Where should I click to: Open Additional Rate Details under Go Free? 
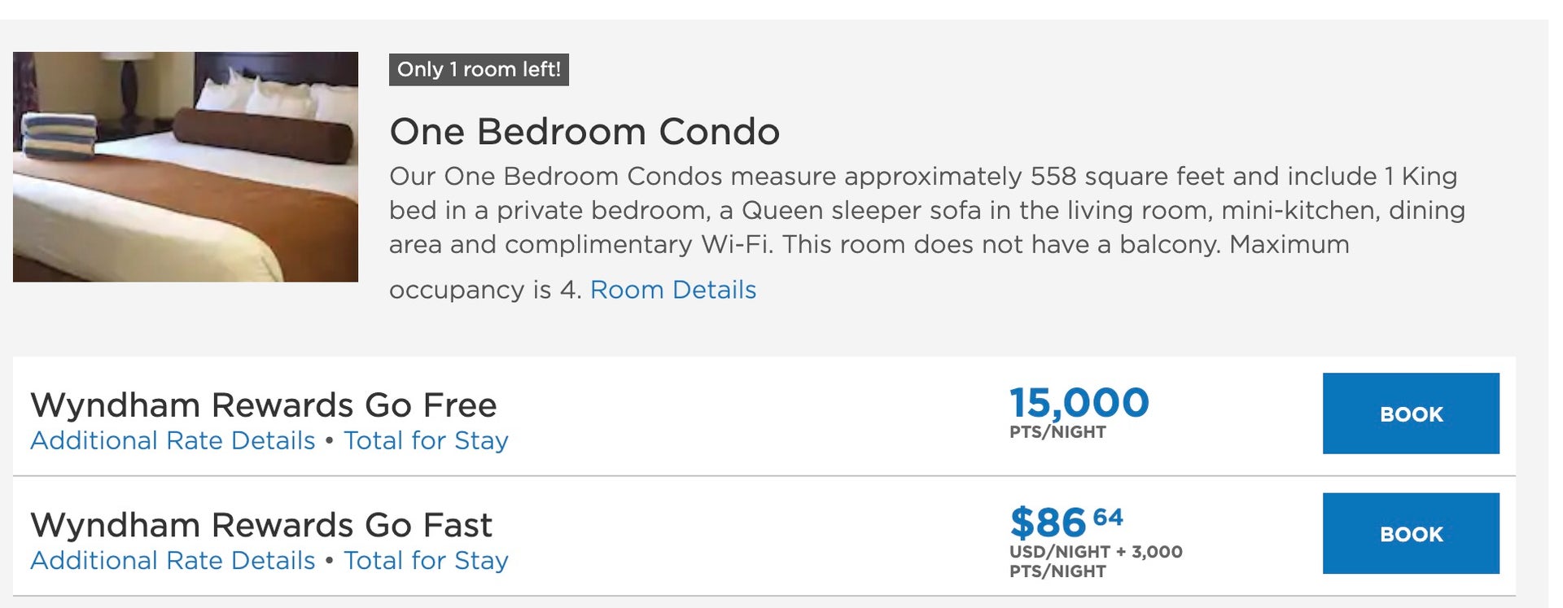coord(171,440)
